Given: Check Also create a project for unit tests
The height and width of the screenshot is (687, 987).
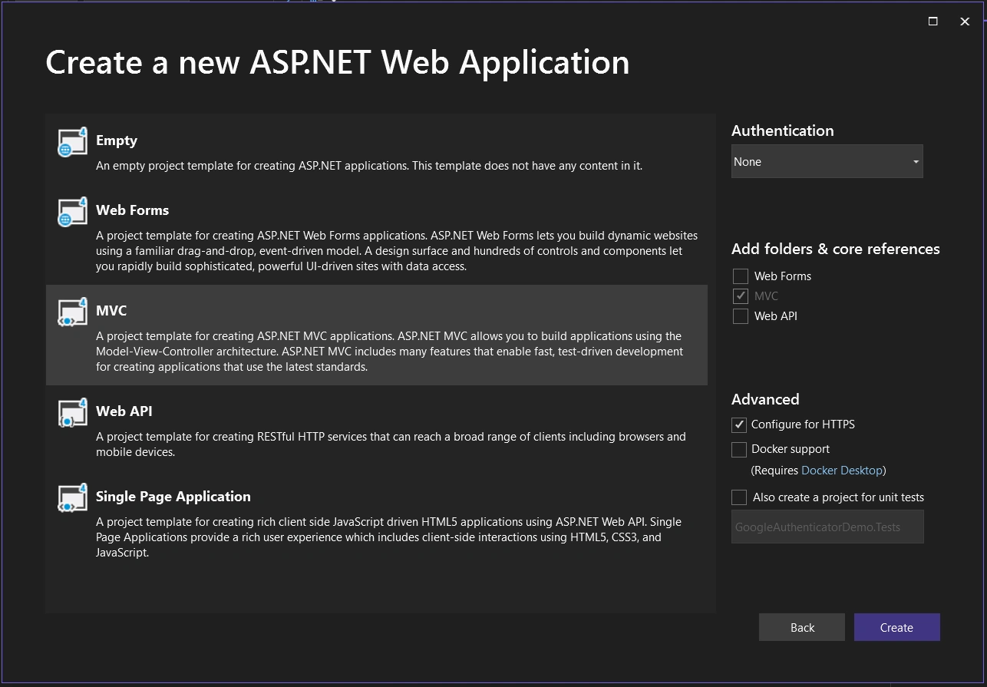Looking at the screenshot, I should (738, 497).
